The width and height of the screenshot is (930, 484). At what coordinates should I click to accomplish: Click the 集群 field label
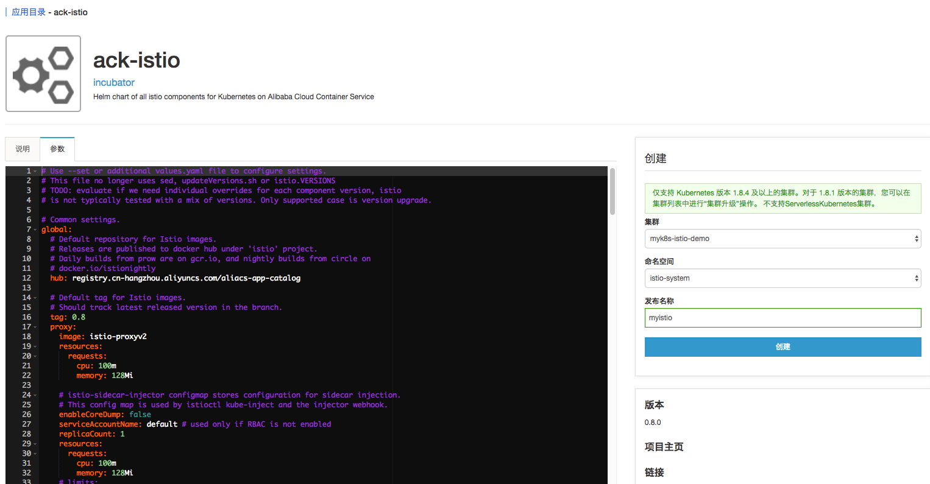click(x=652, y=222)
